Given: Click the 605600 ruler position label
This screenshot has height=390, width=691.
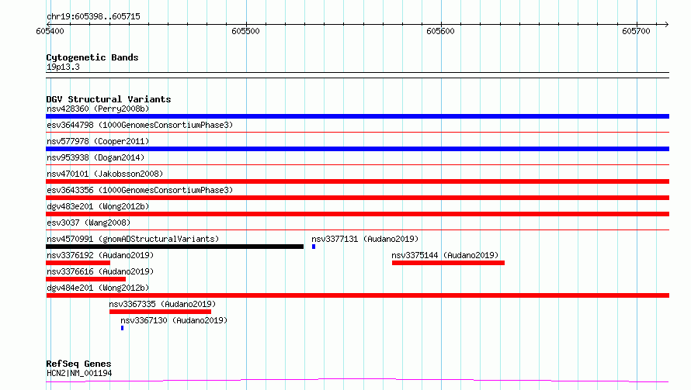Looking at the screenshot, I should pyautogui.click(x=440, y=31).
